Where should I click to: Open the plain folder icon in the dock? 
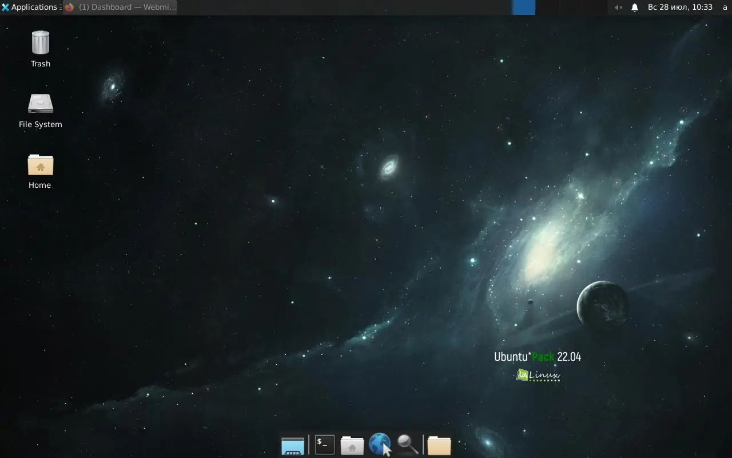pyautogui.click(x=439, y=445)
